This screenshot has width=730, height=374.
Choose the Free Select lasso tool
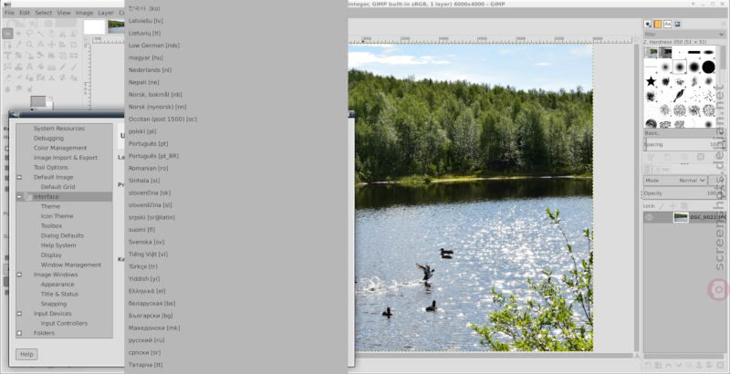pyautogui.click(x=29, y=34)
